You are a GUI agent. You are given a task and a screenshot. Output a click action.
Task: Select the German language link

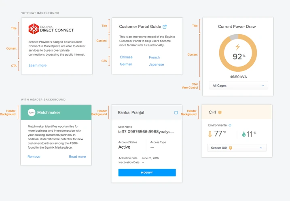point(126,64)
